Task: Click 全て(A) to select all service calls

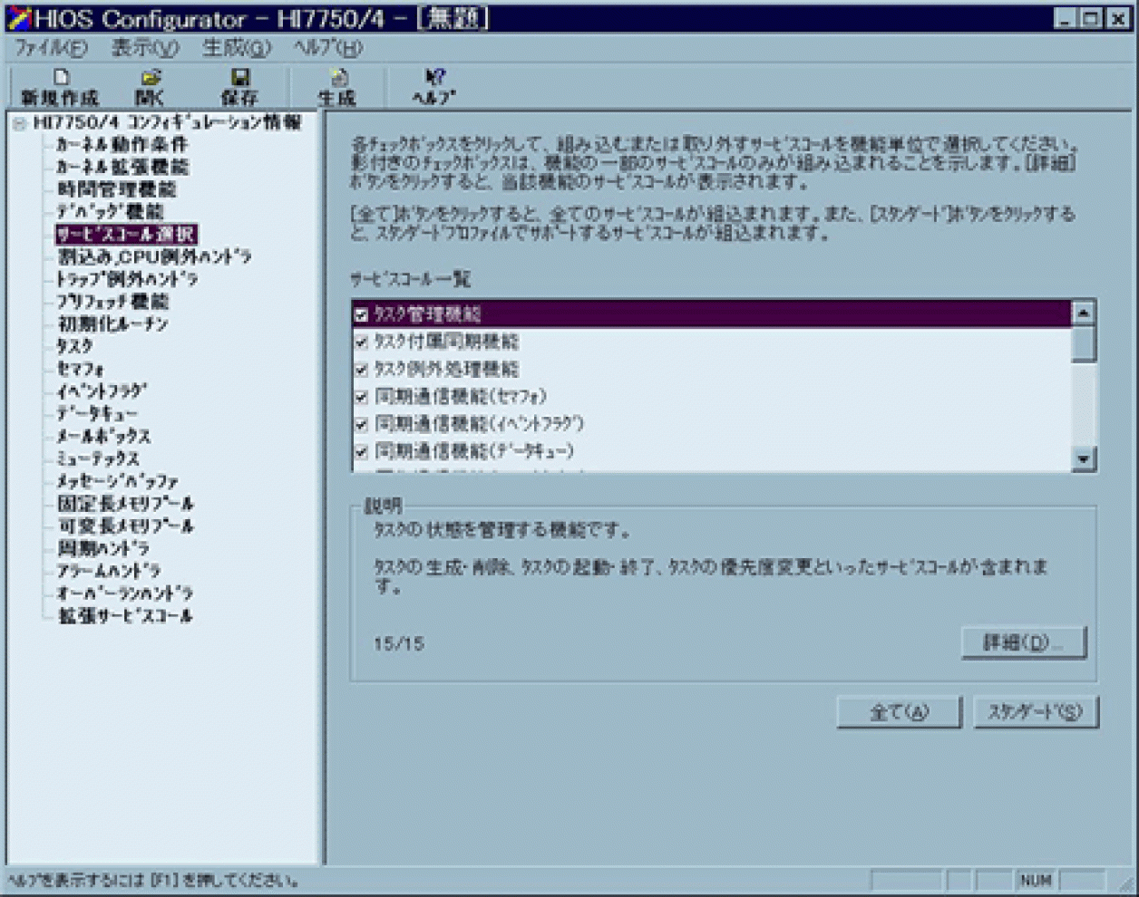Action: (x=900, y=711)
